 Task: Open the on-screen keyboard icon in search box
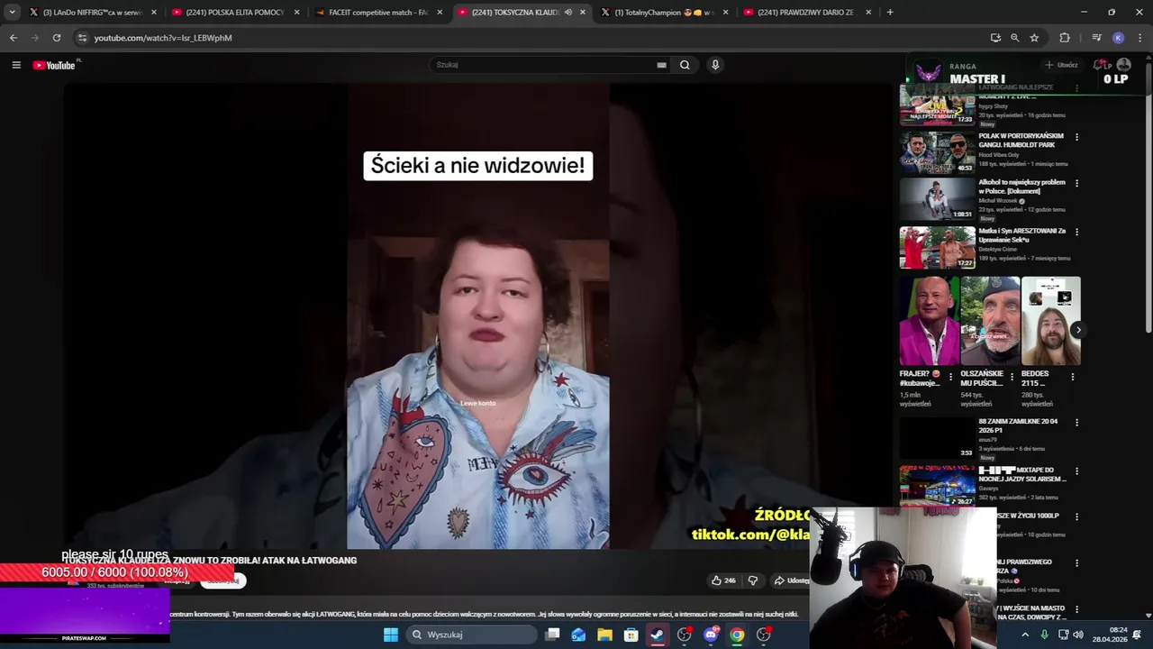(x=661, y=65)
